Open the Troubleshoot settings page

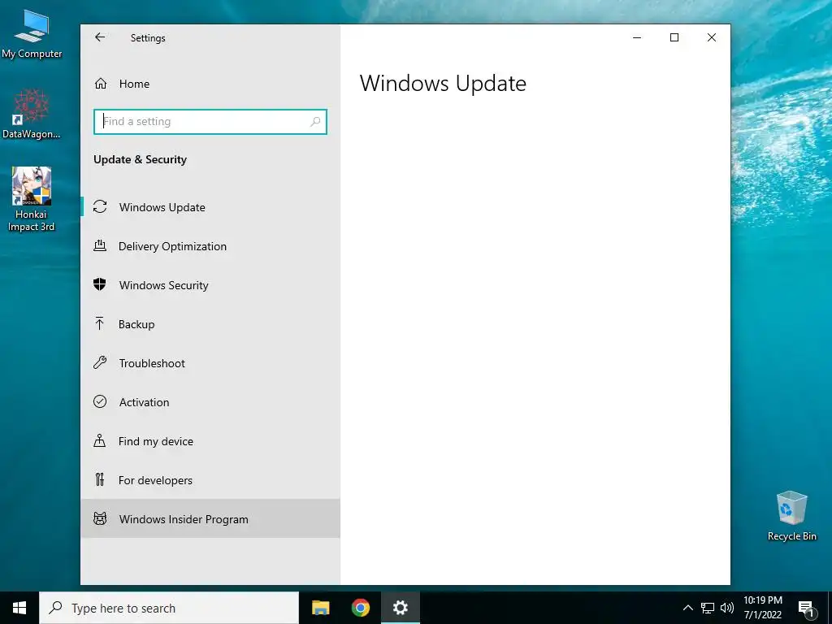click(210, 363)
